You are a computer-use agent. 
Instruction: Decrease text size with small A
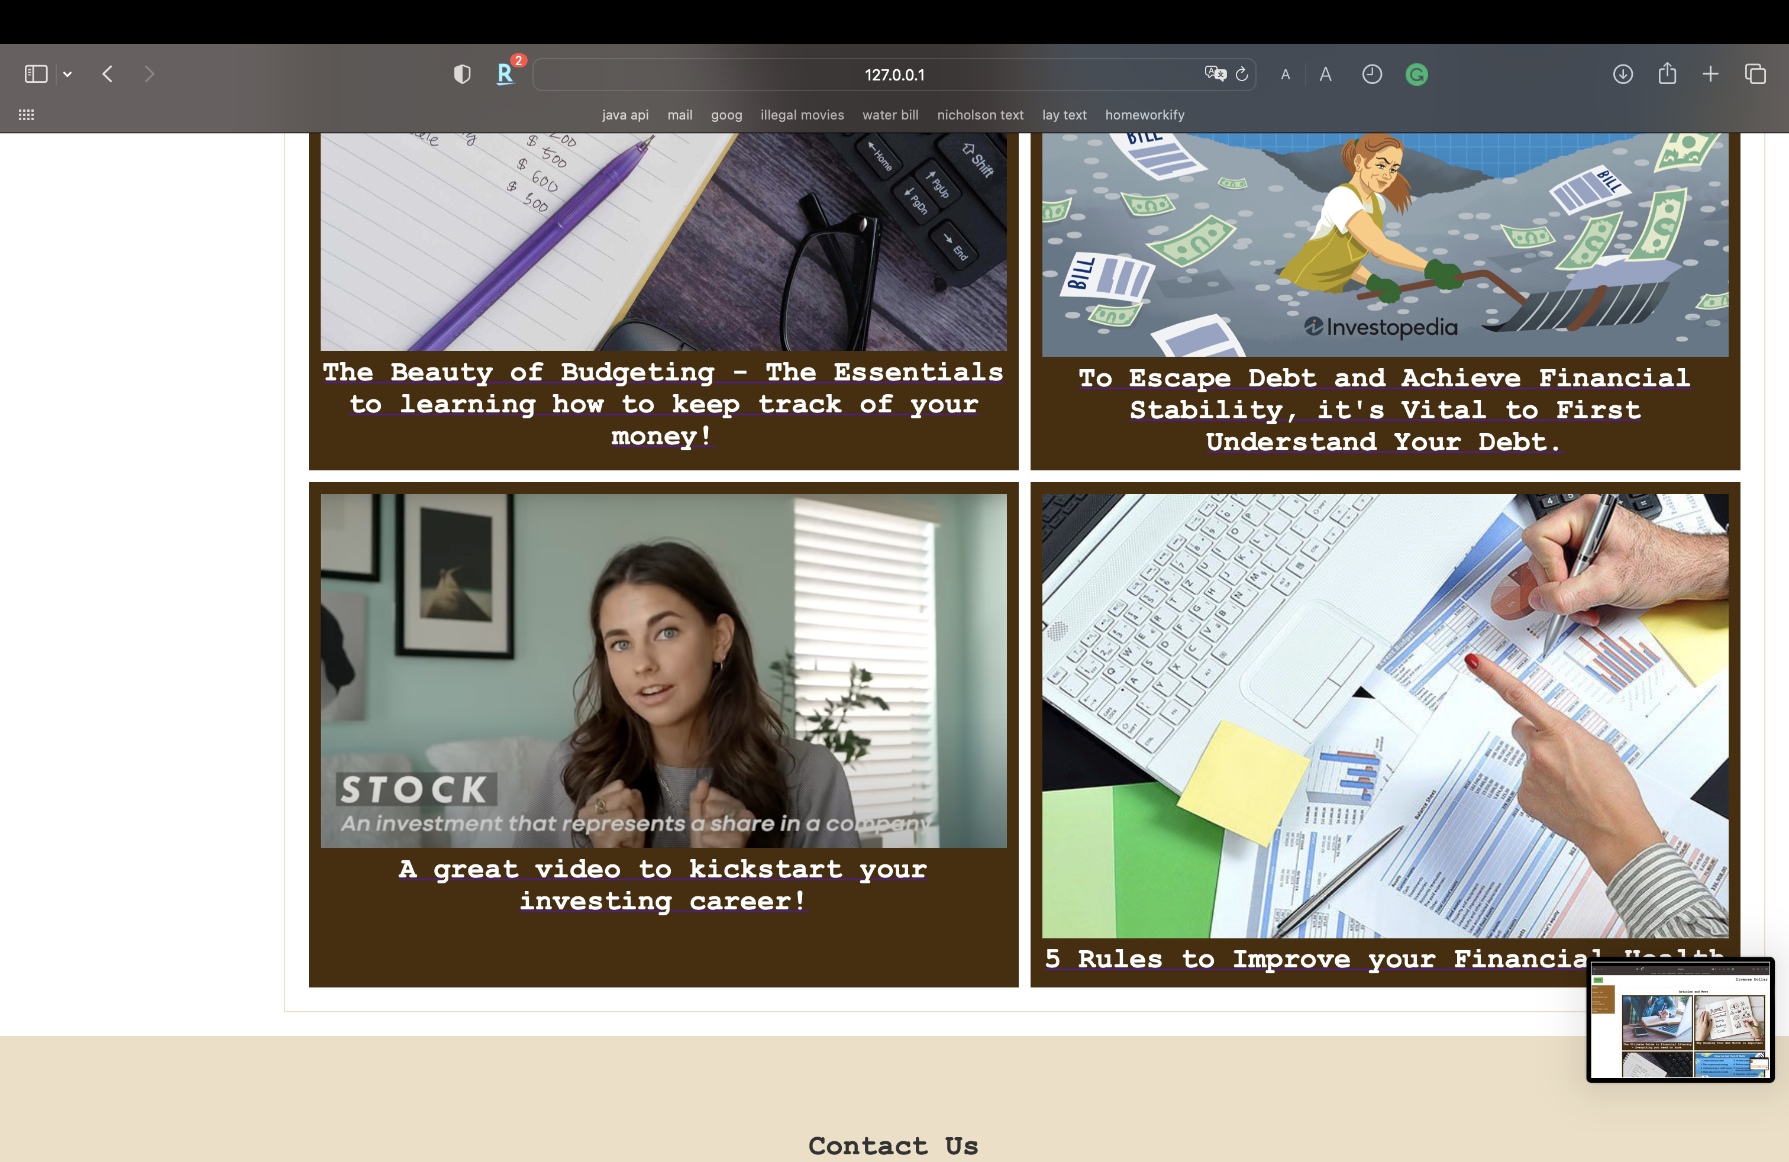click(1286, 75)
